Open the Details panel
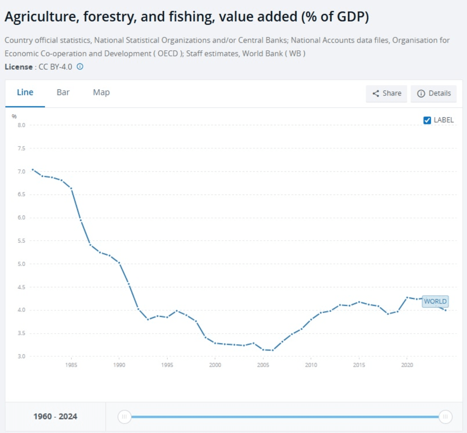467x433 pixels. coord(433,94)
